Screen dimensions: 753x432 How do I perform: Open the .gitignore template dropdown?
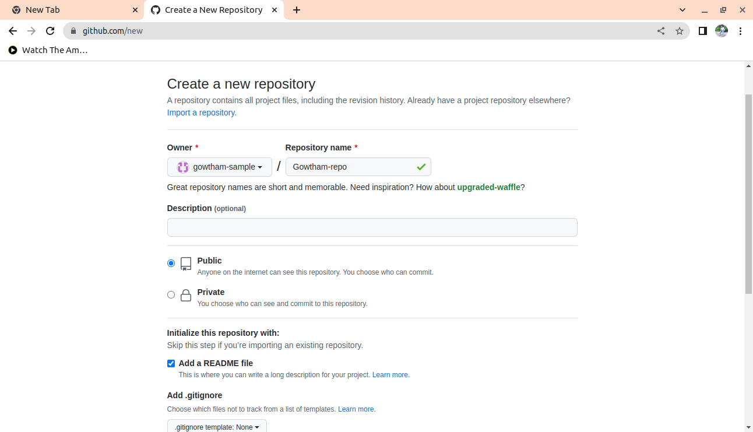pos(217,427)
